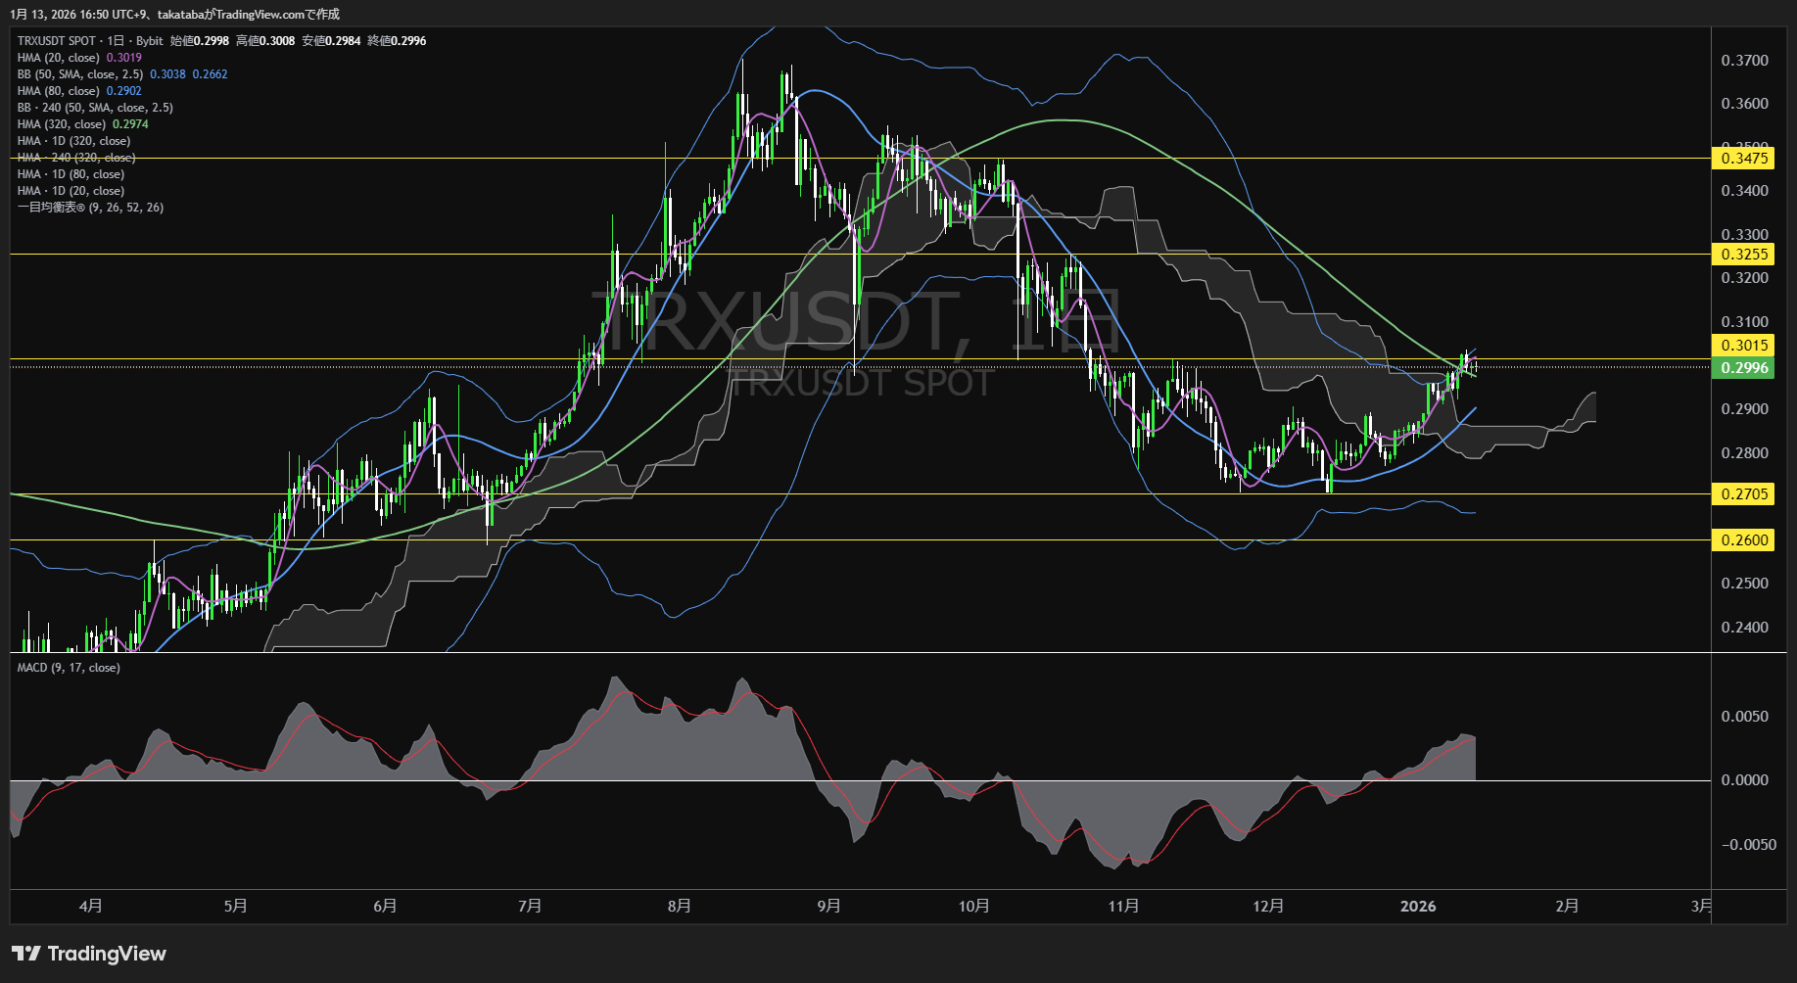Click the yellow 0.2600 price level tag

click(1743, 540)
